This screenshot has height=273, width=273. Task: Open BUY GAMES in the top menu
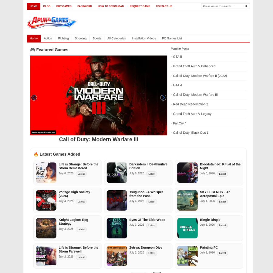(x=64, y=6)
